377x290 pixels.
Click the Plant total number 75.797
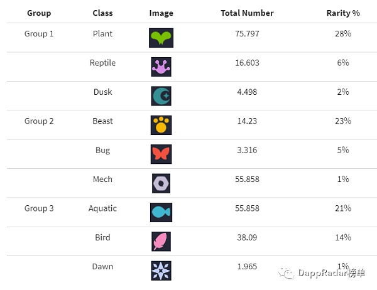(x=247, y=34)
